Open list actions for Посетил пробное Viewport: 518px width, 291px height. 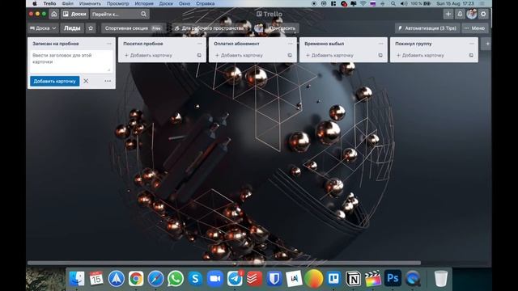coord(200,44)
